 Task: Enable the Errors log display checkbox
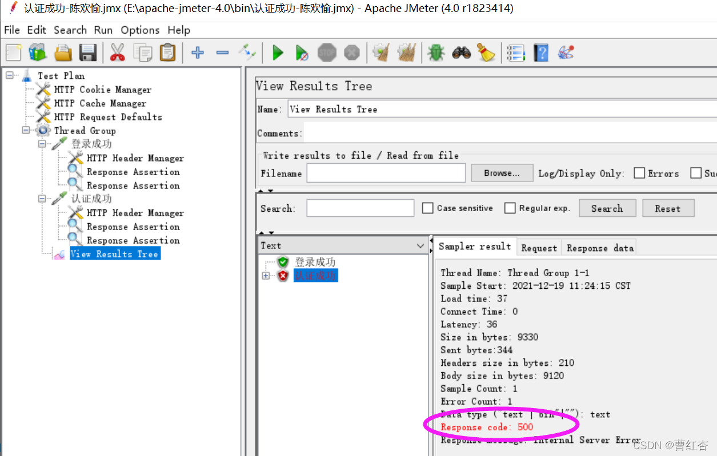639,173
